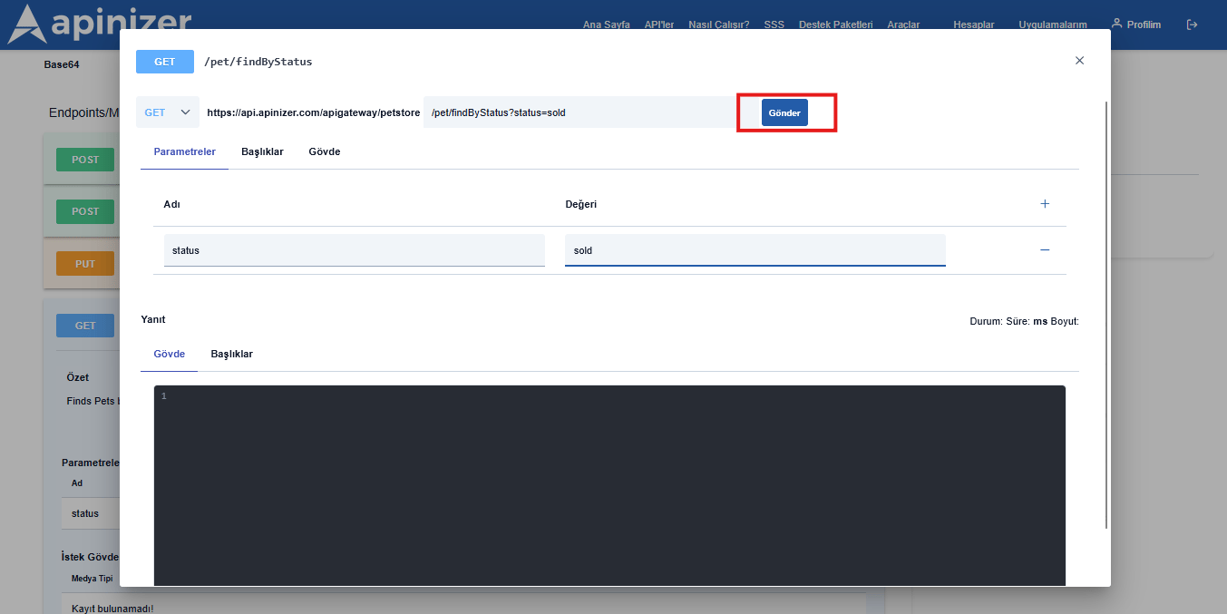Screen dimensions: 1227x614
Task: Click the 'Adı' column header
Action: coord(171,204)
